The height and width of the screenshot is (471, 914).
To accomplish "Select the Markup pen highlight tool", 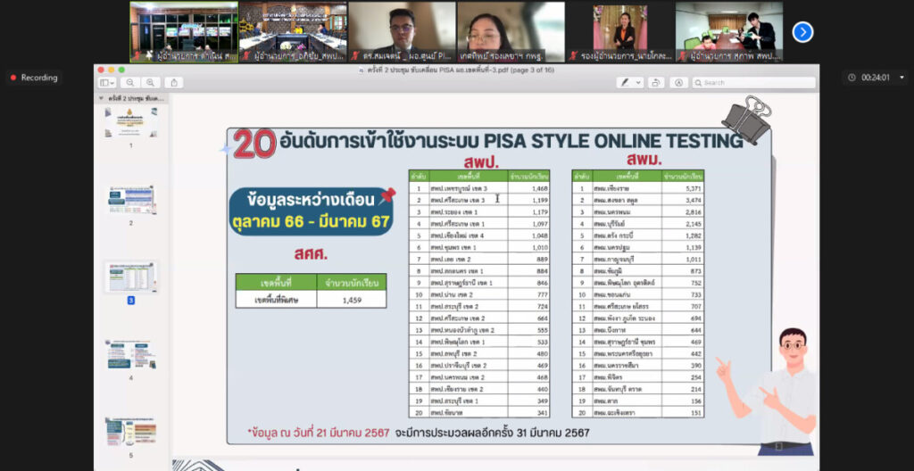I will pos(625,83).
